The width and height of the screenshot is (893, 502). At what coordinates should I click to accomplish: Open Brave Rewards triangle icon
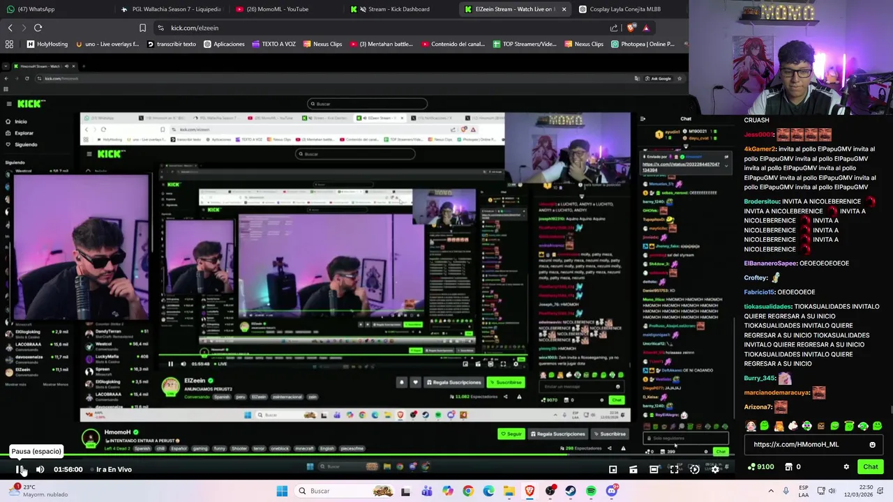(646, 28)
